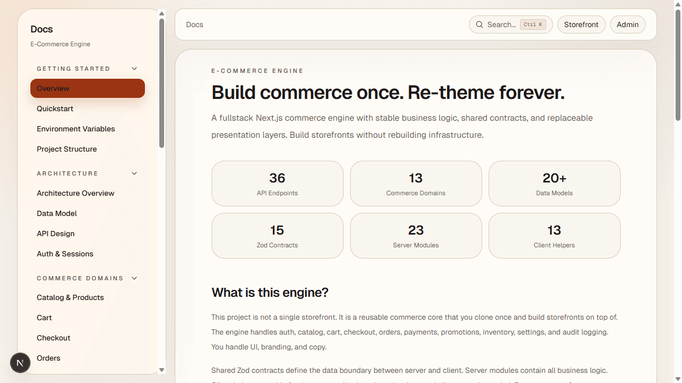
Task: Click the sidebar scrollbar down arrow
Action: [162, 370]
